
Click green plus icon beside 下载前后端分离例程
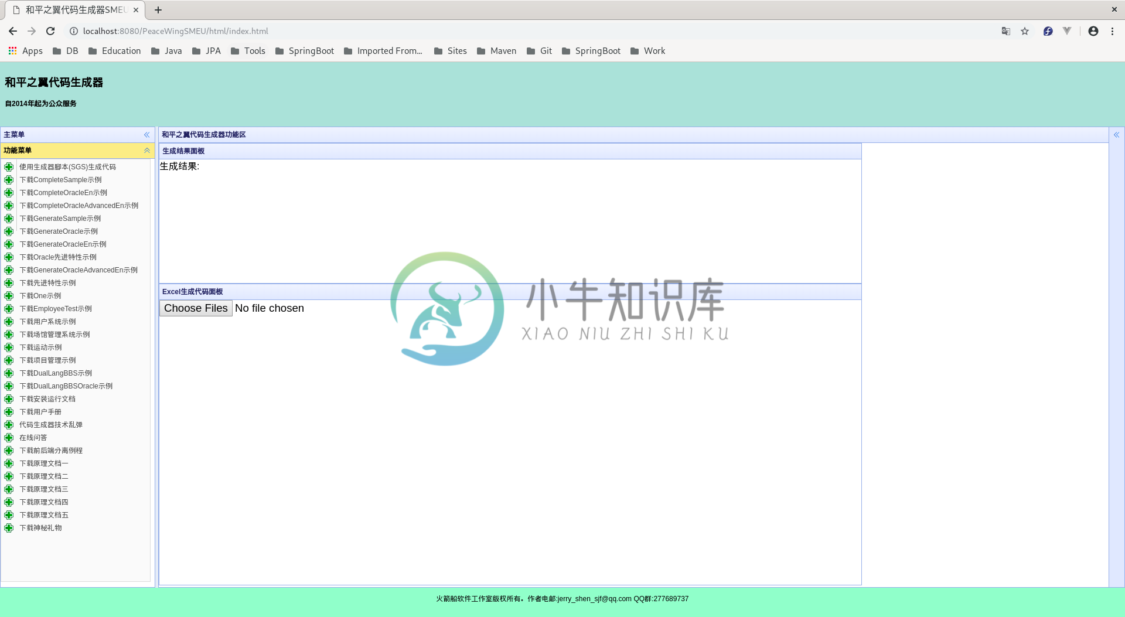point(9,451)
